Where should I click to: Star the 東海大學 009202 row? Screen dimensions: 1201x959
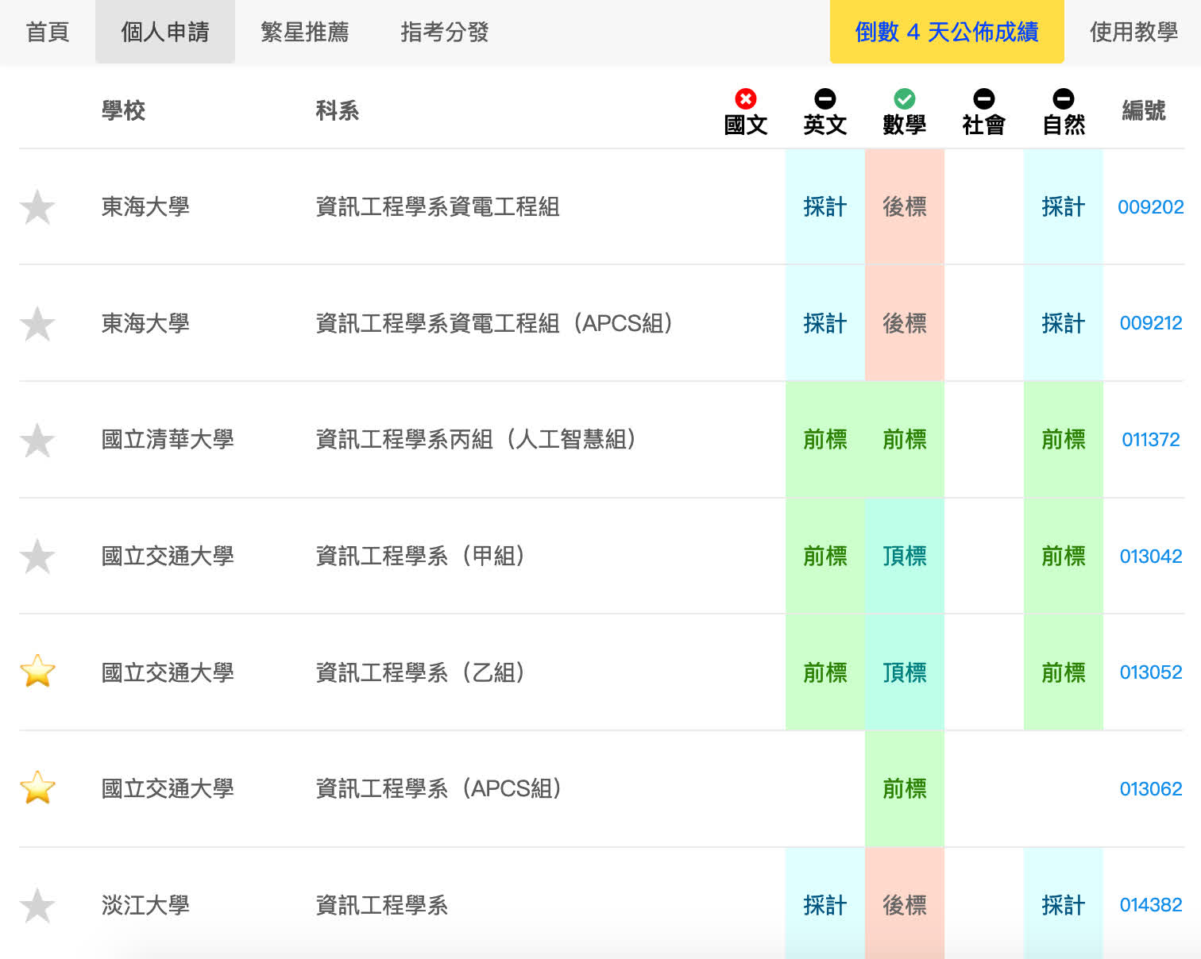pyautogui.click(x=37, y=207)
